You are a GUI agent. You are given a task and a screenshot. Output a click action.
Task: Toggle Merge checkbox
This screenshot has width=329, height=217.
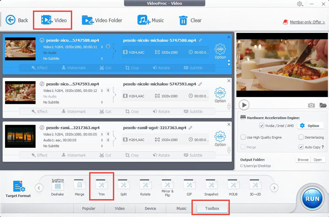pyautogui.click(x=243, y=147)
